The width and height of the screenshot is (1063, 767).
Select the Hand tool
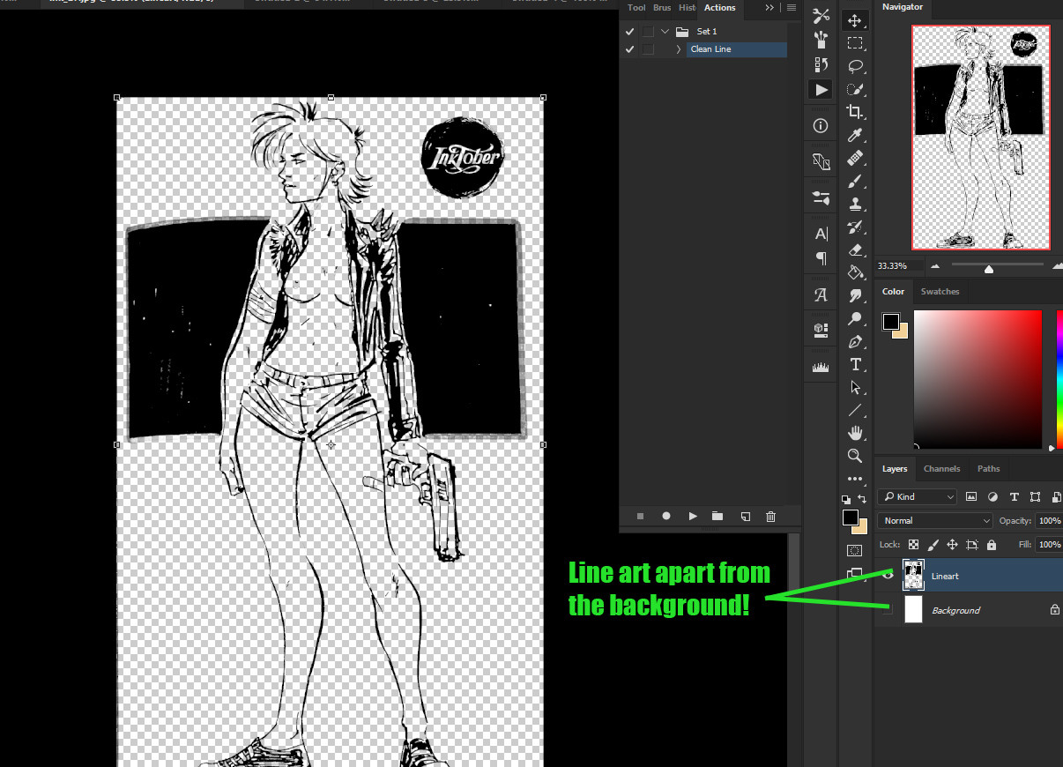point(855,432)
